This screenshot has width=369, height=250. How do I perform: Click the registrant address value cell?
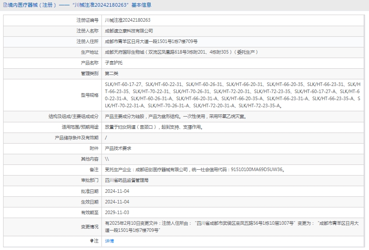pyautogui.click(x=151, y=41)
